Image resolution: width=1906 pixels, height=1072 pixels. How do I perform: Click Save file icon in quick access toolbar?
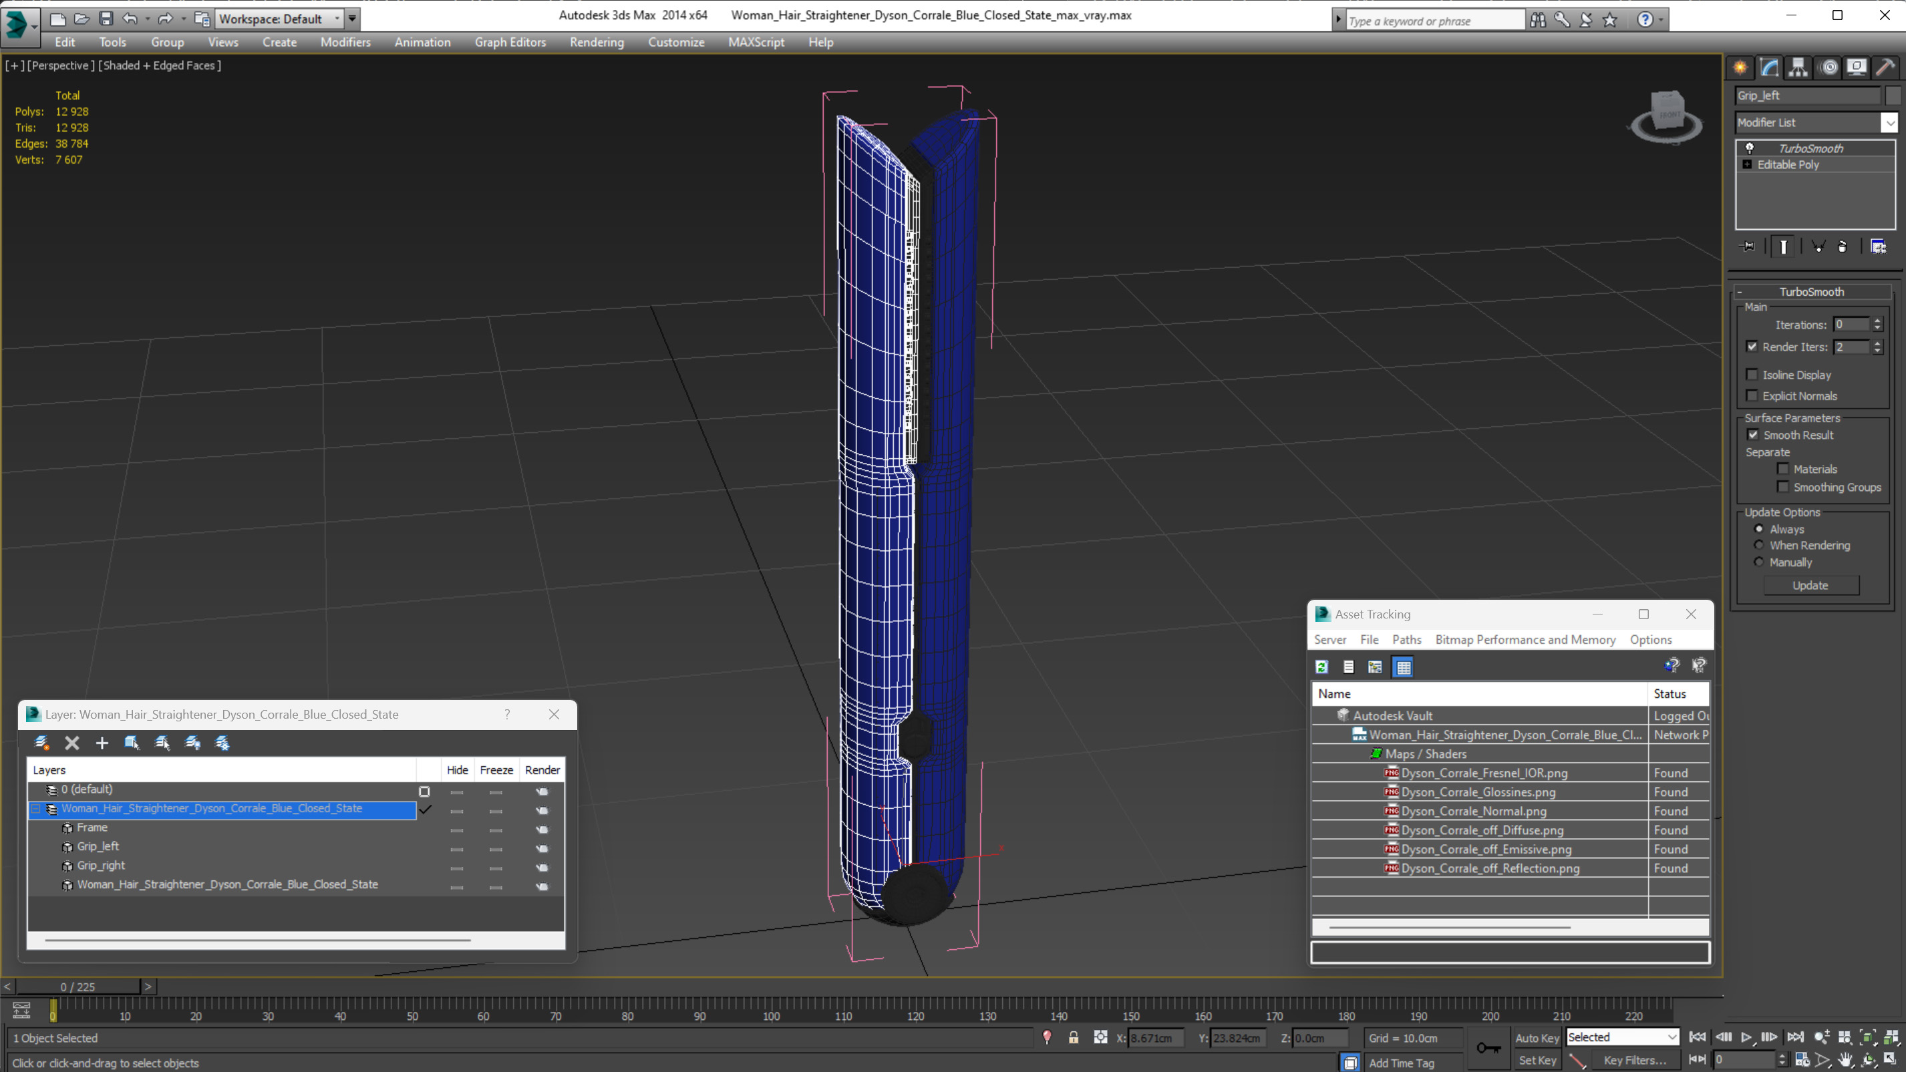pyautogui.click(x=106, y=19)
